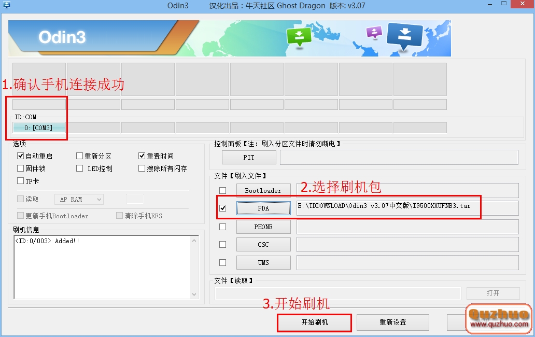Click the green download banner icon
The height and width of the screenshot is (337, 535).
click(299, 36)
